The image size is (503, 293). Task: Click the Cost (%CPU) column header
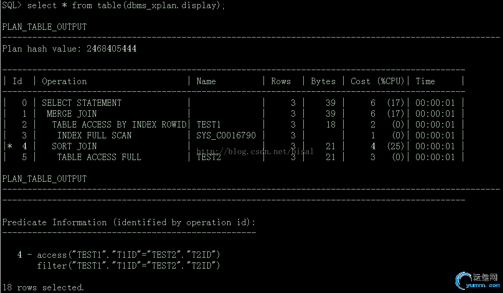click(x=377, y=81)
